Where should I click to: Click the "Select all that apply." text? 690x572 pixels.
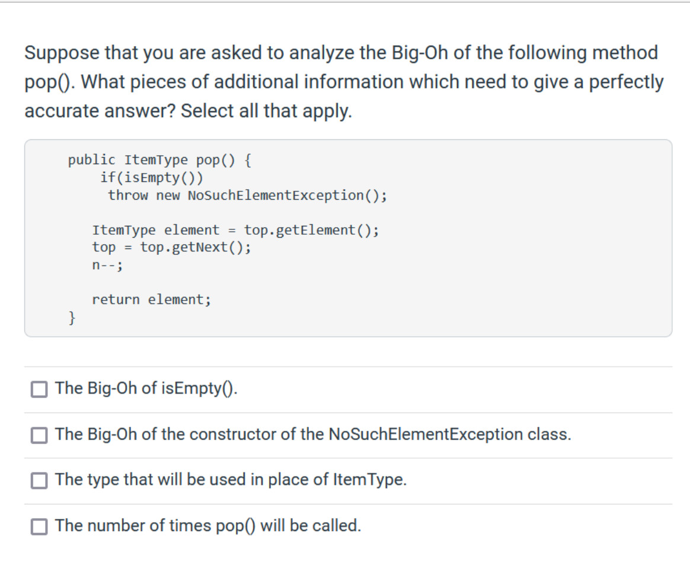(267, 111)
